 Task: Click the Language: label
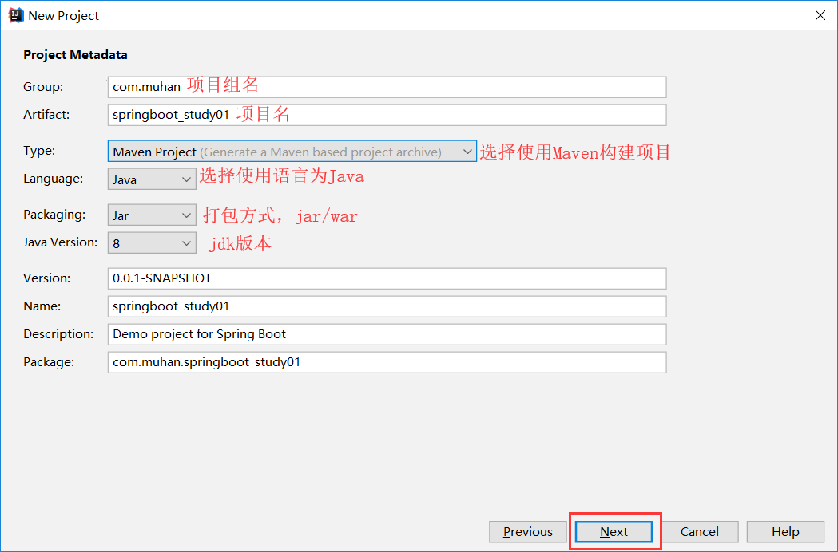[53, 179]
